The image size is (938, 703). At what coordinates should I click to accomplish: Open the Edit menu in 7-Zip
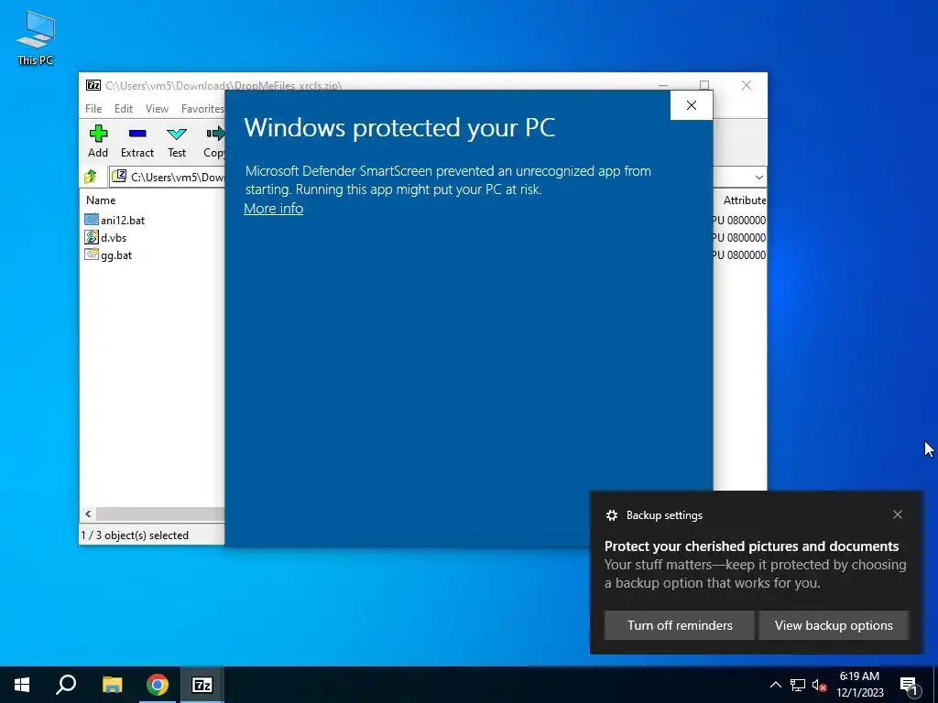(x=124, y=108)
